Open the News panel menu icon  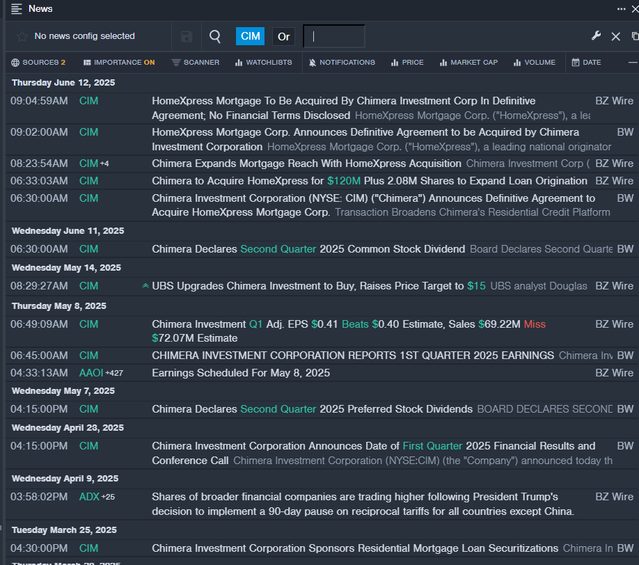(x=16, y=9)
